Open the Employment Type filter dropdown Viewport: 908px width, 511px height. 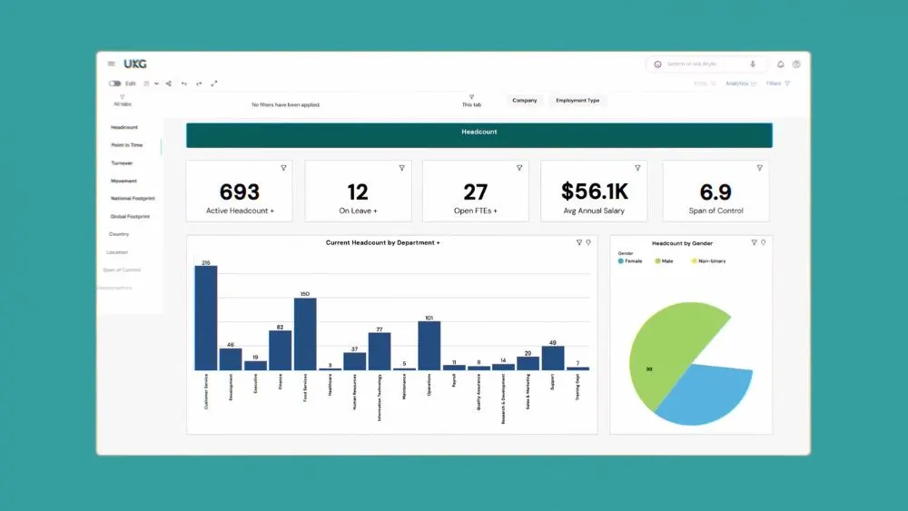pyautogui.click(x=577, y=100)
